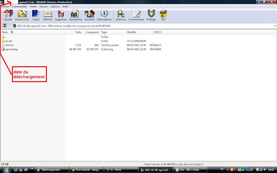Click the status bar total summary text
This screenshot has width=277, height=173.
174,164
